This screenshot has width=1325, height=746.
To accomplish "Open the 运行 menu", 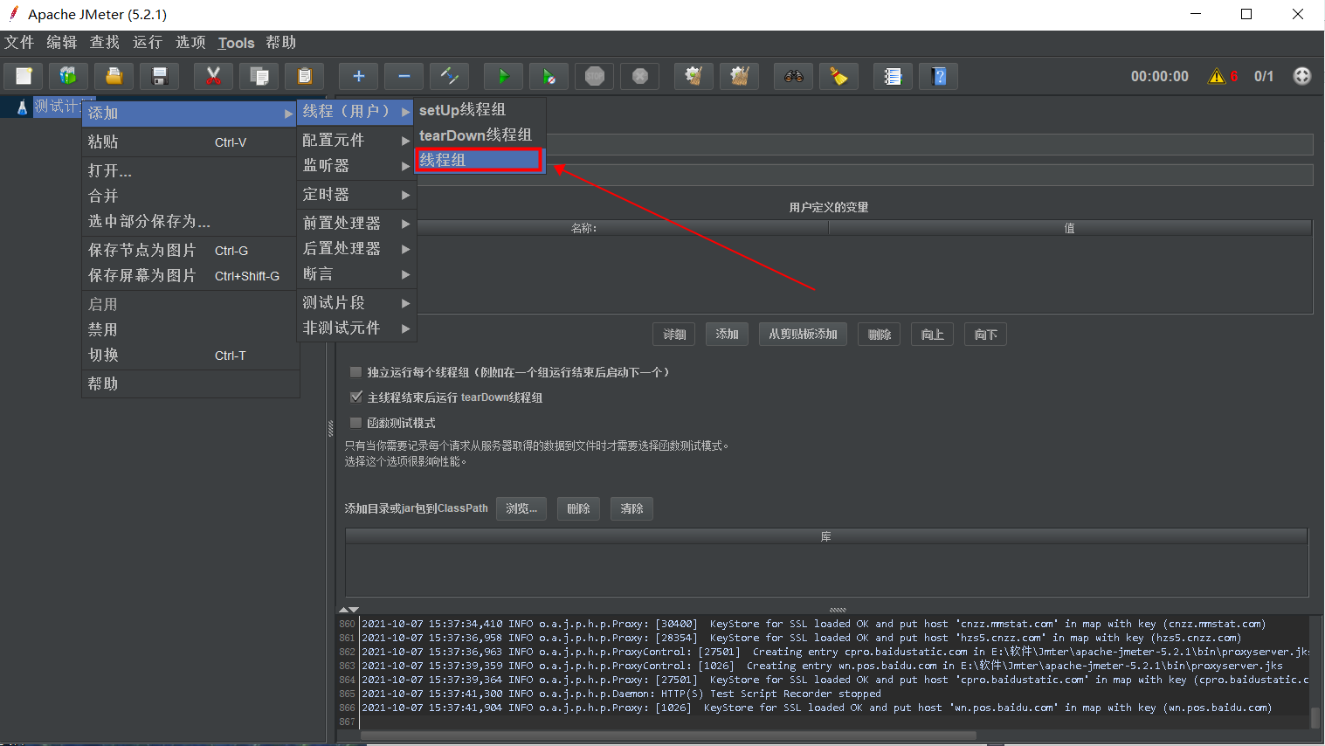I will coord(148,42).
